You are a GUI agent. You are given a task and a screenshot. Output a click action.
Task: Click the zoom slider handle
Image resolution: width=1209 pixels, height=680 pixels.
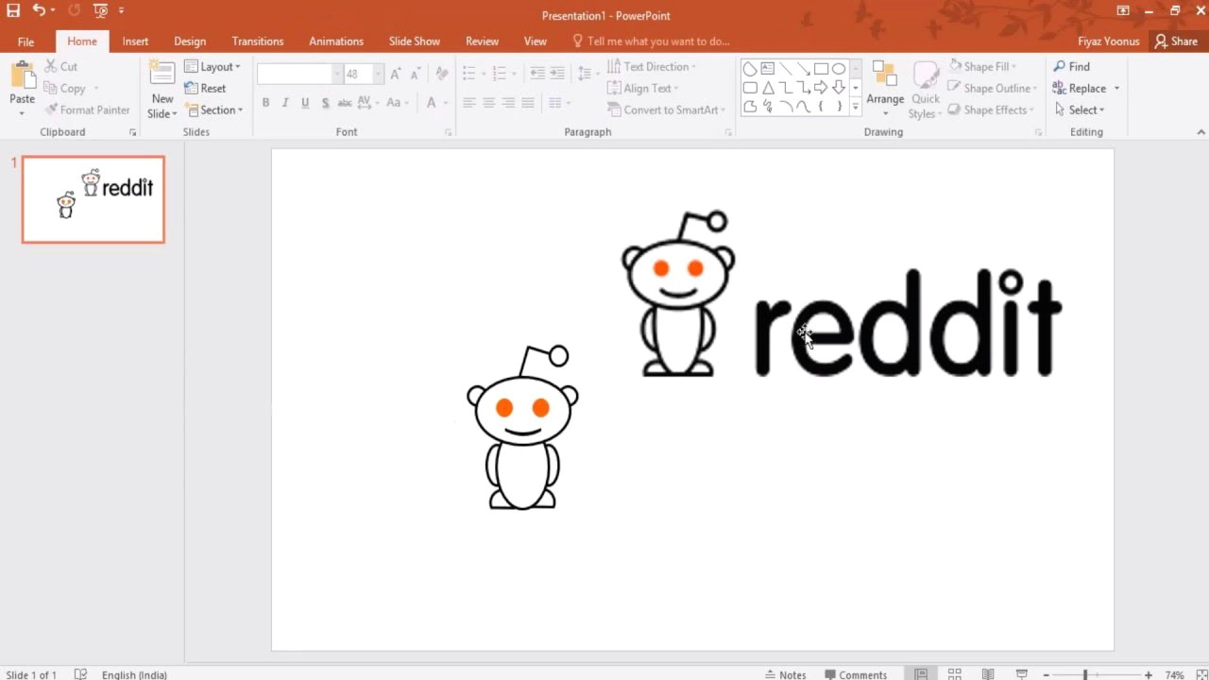click(1085, 674)
